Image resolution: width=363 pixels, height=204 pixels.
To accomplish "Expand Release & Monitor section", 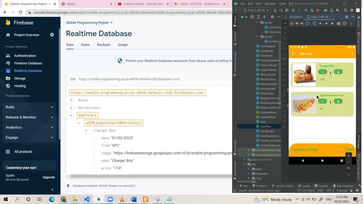I will [30, 117].
